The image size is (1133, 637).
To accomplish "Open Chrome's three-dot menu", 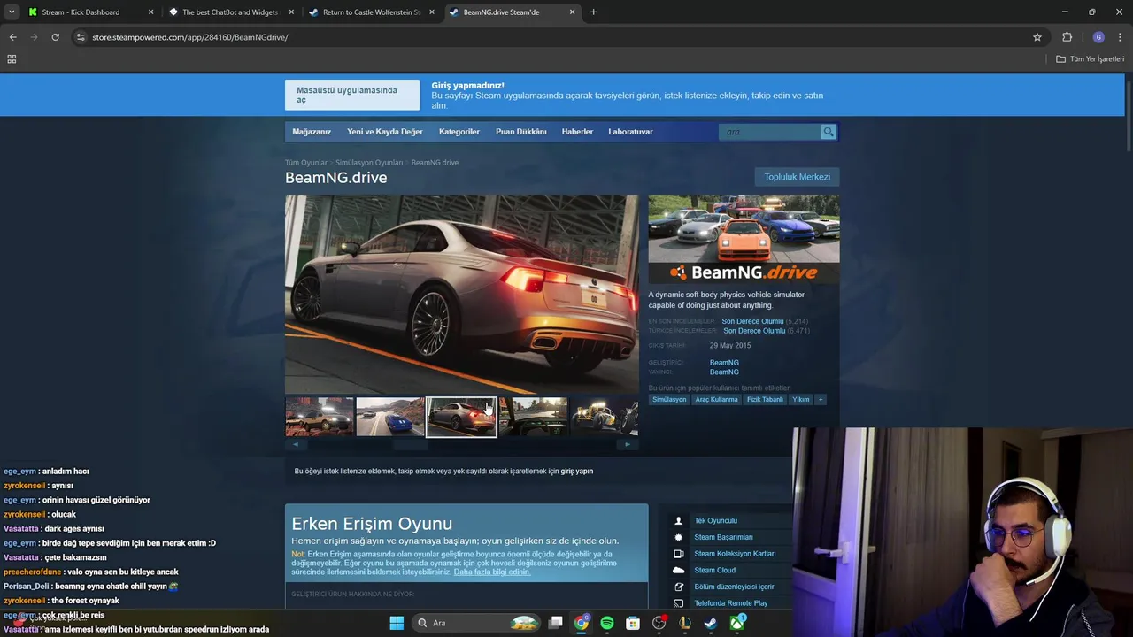I will 1121,37.
